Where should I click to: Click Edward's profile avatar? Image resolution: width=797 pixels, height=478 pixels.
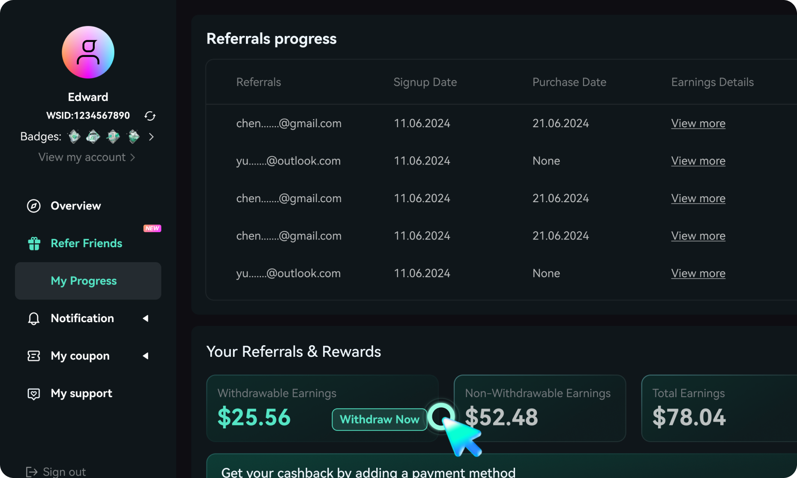88,52
